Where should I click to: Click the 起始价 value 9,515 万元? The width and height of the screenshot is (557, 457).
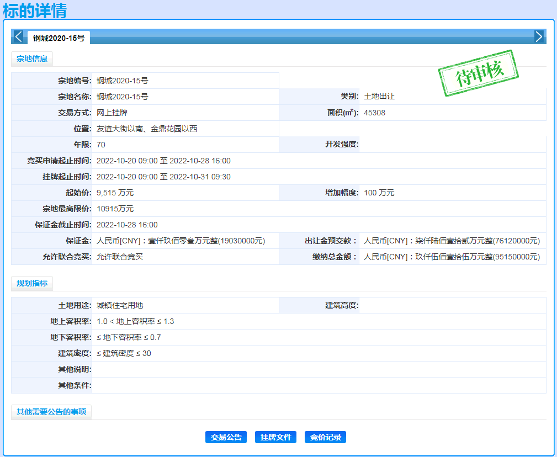point(115,193)
